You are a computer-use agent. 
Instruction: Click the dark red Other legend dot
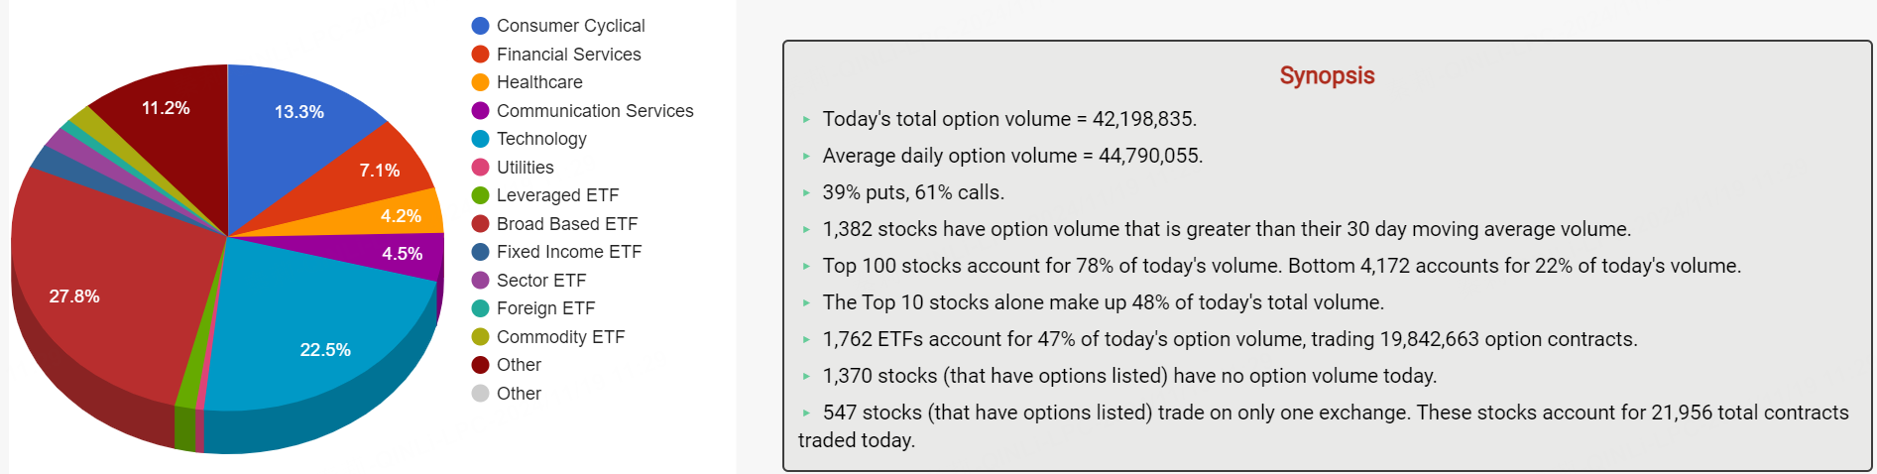point(481,365)
